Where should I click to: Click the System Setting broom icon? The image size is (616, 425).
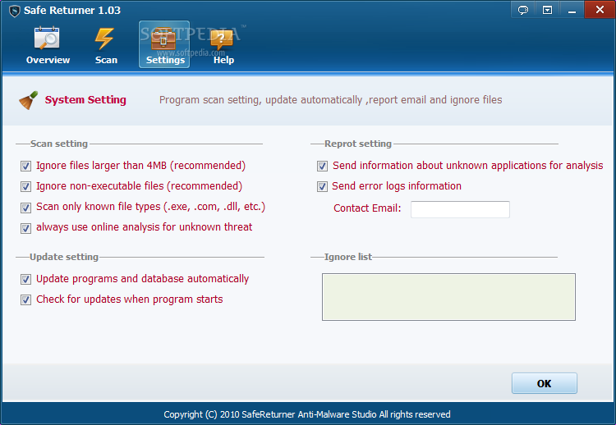pyautogui.click(x=28, y=100)
